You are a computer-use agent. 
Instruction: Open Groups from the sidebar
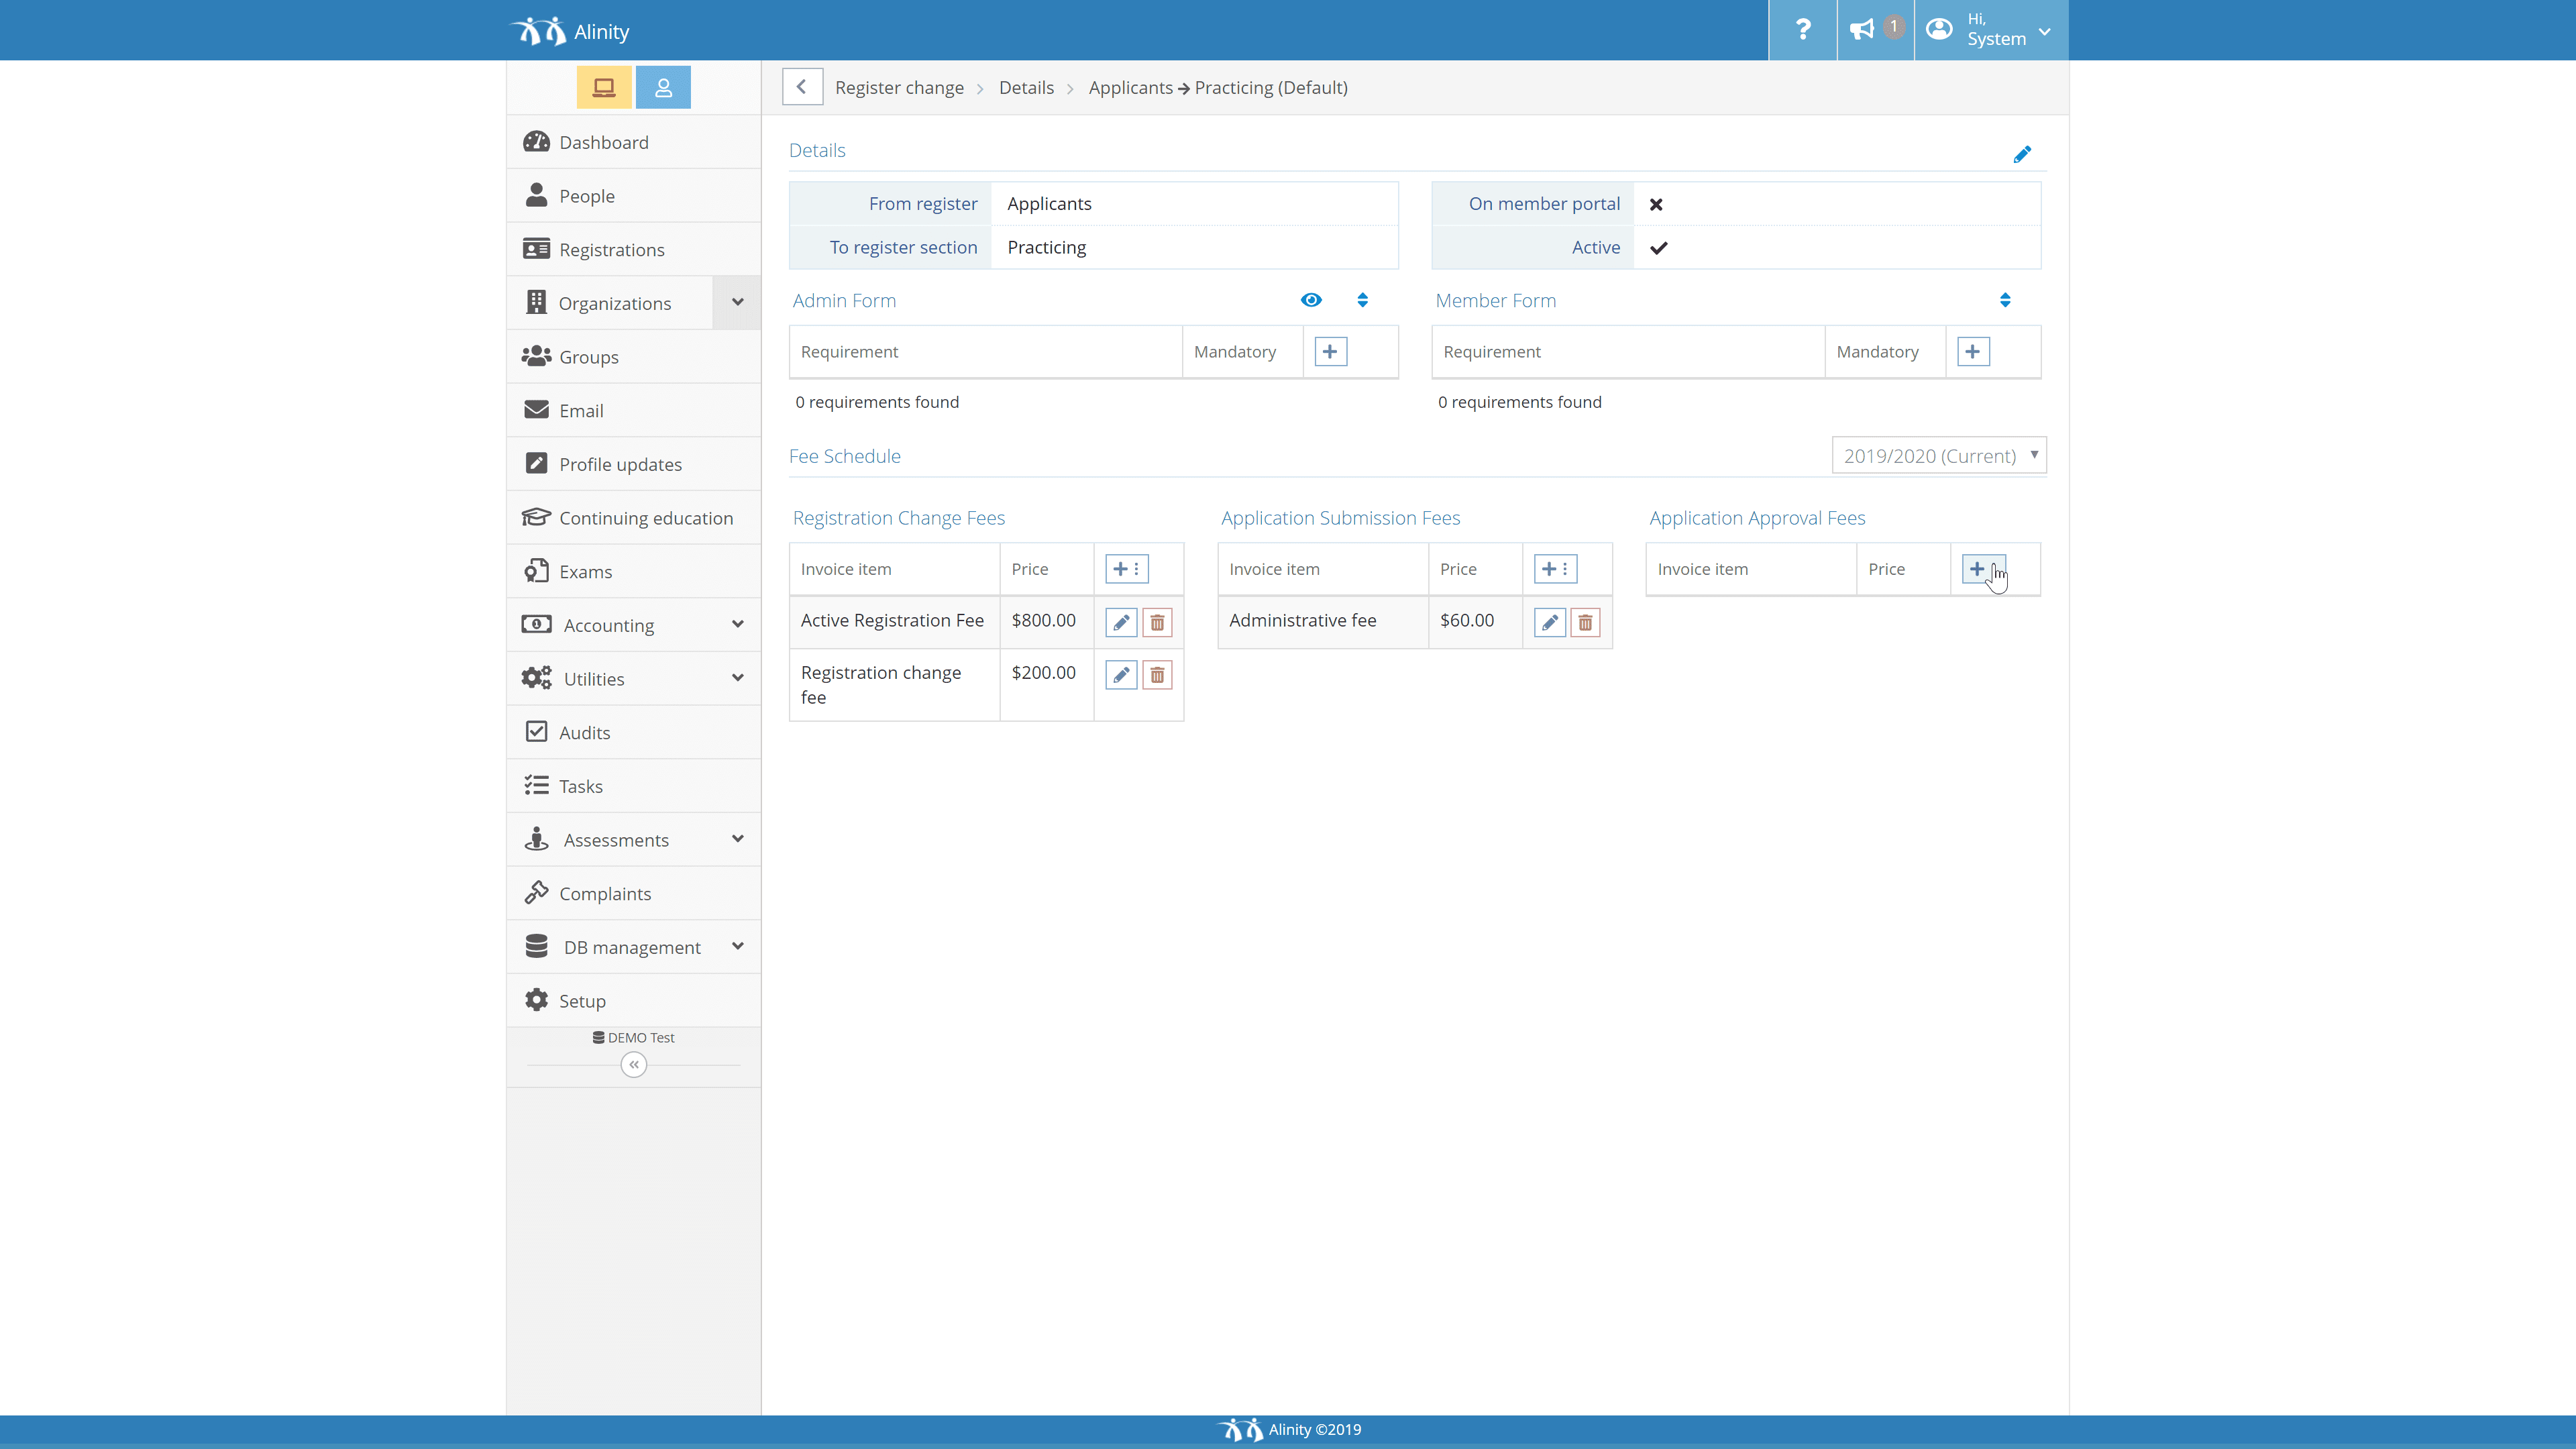[634, 357]
